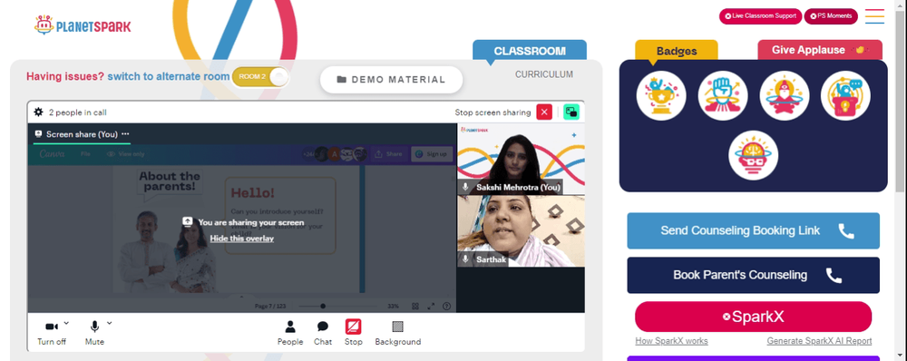The width and height of the screenshot is (907, 361).
Task: Open the Chat panel
Action: [323, 333]
